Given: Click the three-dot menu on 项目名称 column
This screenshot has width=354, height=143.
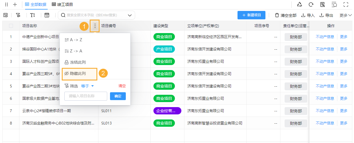Looking at the screenshot, I should (x=95, y=26).
